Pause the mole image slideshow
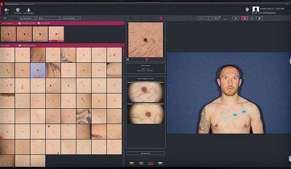The width and height of the screenshot is (291, 169). 128,60
